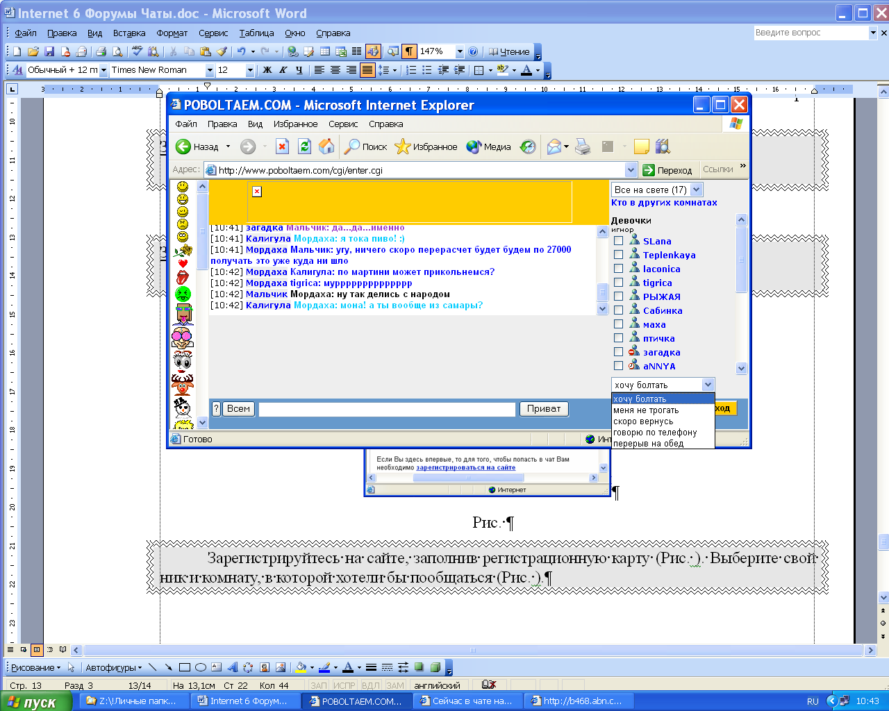Check the ignore box next to птичка
This screenshot has height=711, width=889.
tap(618, 338)
